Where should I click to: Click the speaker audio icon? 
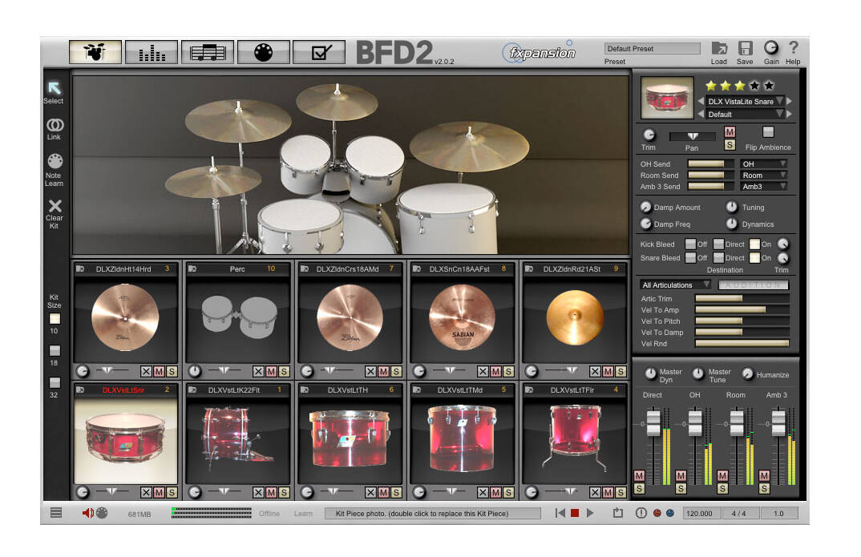coord(88,513)
